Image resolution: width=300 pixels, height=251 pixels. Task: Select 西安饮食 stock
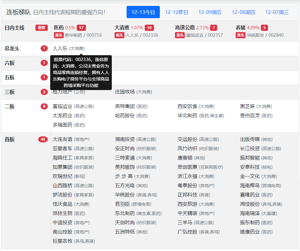pyautogui.click(x=187, y=106)
